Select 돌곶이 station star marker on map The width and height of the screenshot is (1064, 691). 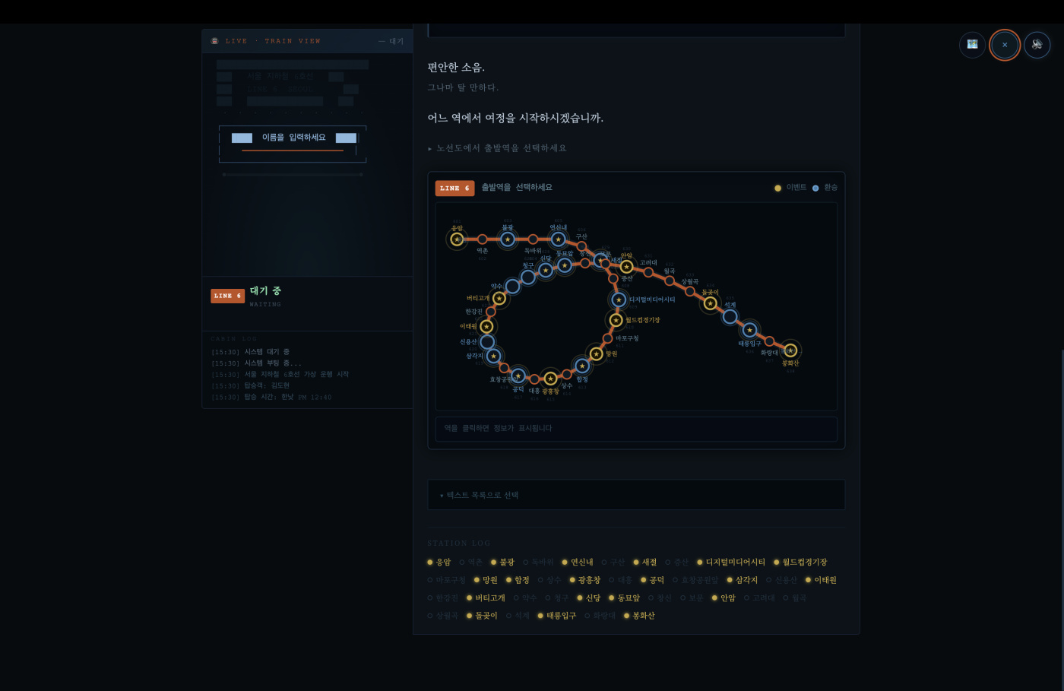[710, 303]
